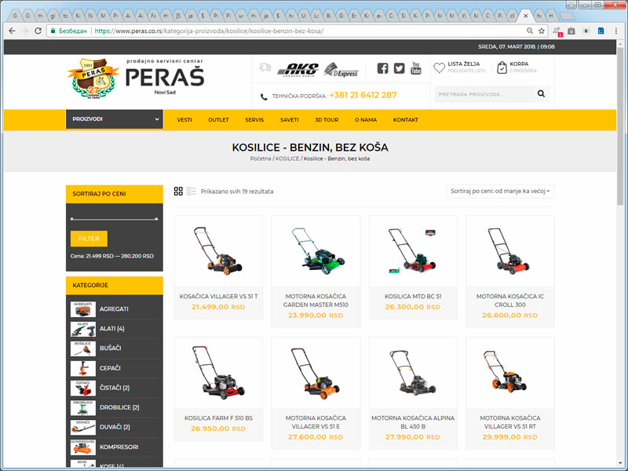Open Kosilica Farm F 510 BS image

click(x=218, y=372)
